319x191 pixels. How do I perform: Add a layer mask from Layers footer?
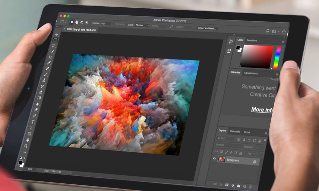[x=226, y=184]
